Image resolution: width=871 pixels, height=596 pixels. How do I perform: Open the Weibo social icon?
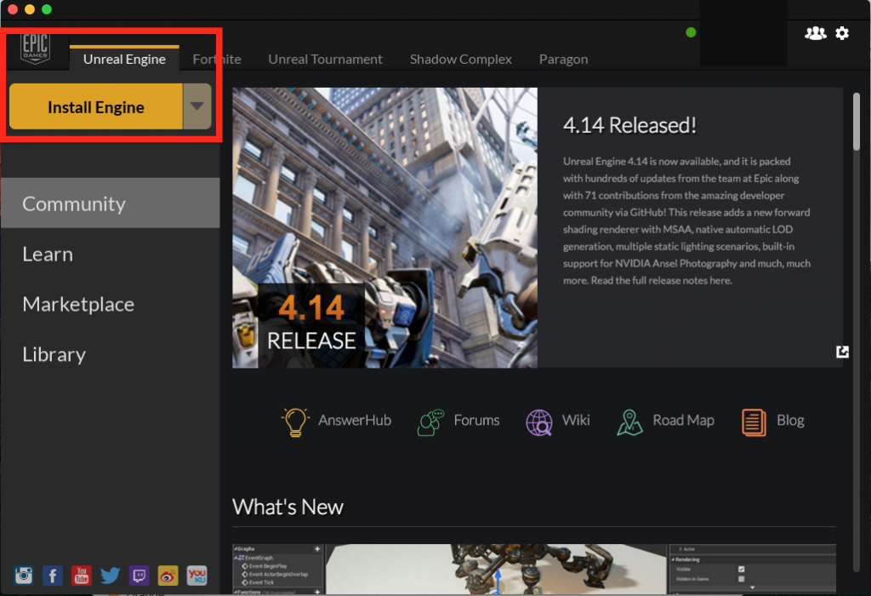tap(168, 575)
